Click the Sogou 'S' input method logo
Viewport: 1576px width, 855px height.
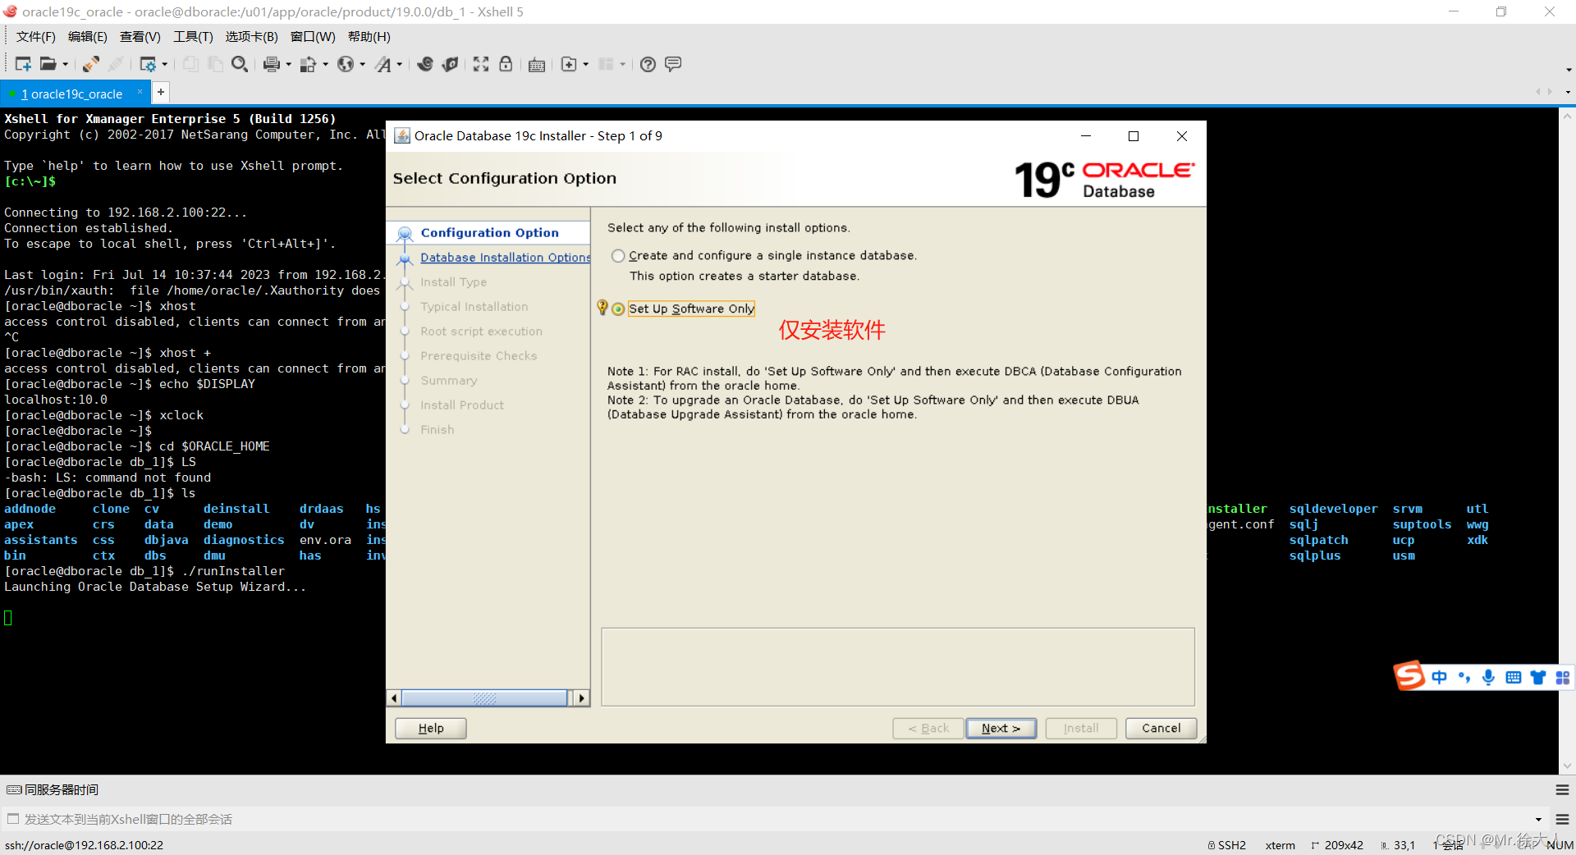pyautogui.click(x=1409, y=676)
